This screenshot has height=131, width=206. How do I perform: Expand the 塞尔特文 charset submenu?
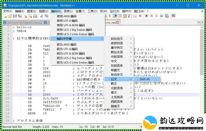pos(119,48)
